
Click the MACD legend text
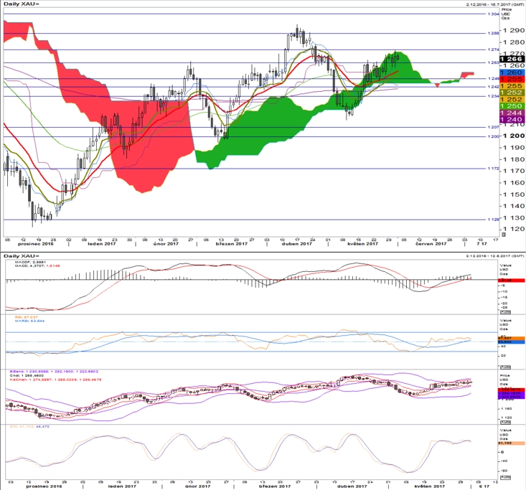click(30, 262)
